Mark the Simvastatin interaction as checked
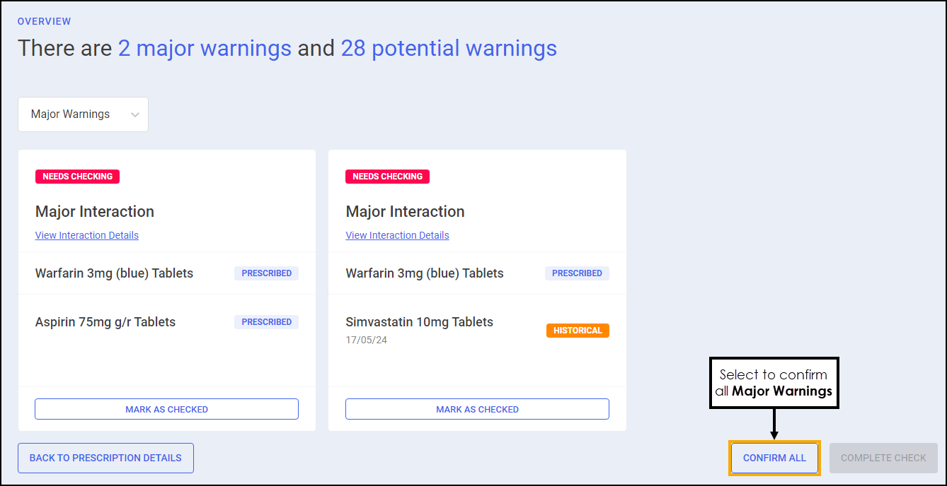947x486 pixels. [477, 409]
